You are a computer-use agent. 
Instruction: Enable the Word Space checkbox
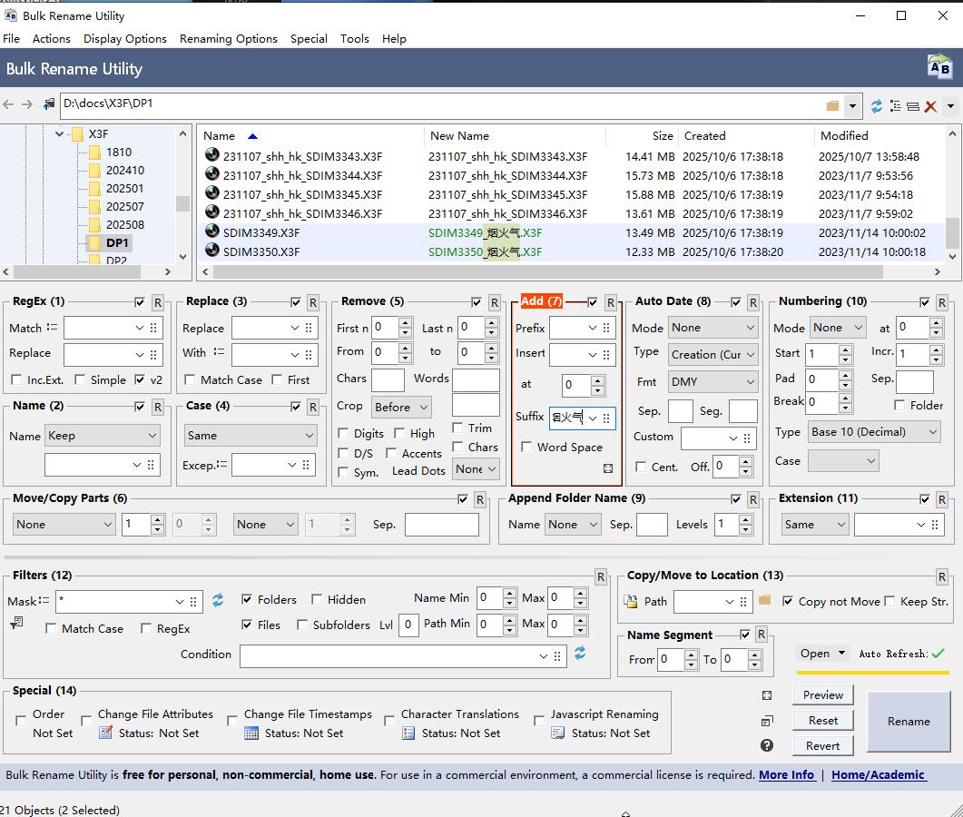pos(526,447)
